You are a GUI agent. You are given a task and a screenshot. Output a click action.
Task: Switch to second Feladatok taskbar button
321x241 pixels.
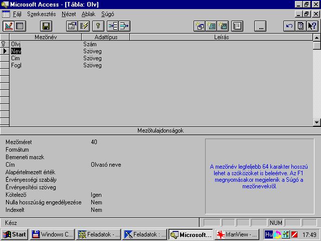[145, 234]
